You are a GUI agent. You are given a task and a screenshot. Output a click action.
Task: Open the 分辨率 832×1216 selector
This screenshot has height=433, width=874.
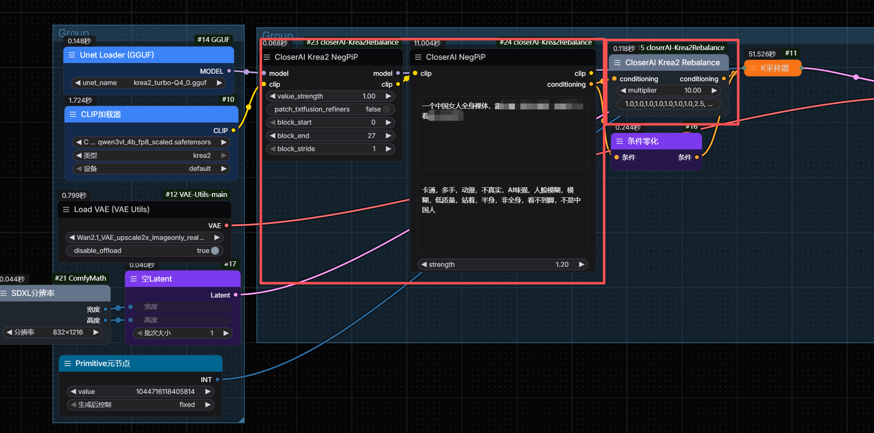point(53,332)
